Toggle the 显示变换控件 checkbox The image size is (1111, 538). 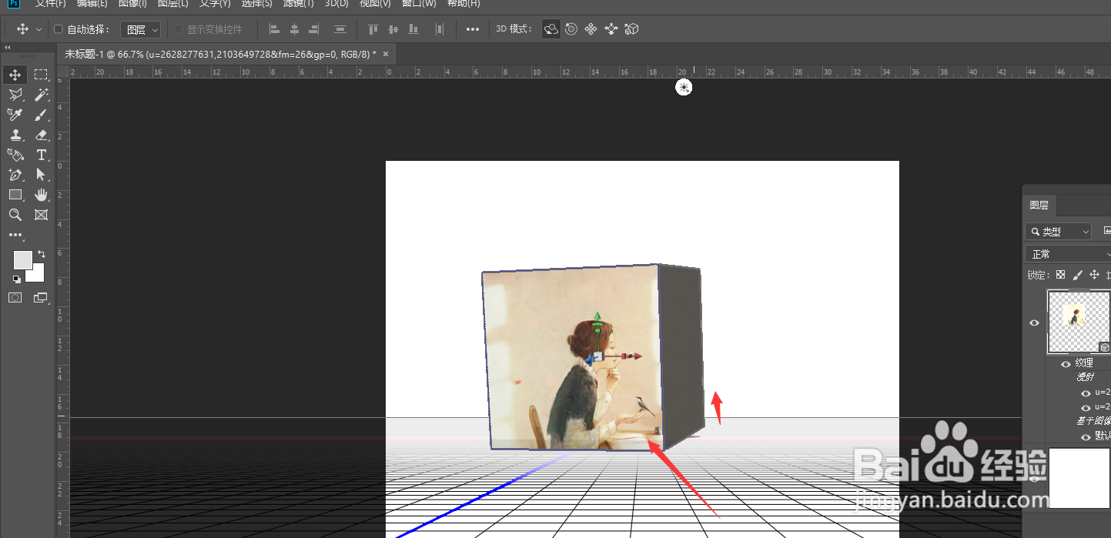click(179, 29)
